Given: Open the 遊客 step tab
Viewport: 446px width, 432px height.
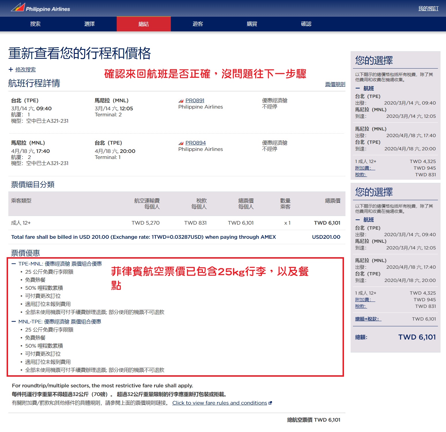Looking at the screenshot, I should point(198,24).
